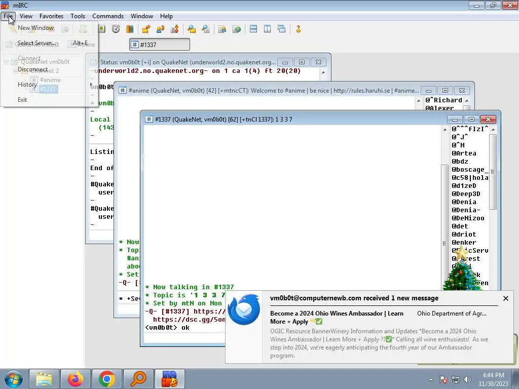Click the Tile Vertical toolbar icon
The width and height of the screenshot is (519, 389).
pyautogui.click(x=268, y=29)
